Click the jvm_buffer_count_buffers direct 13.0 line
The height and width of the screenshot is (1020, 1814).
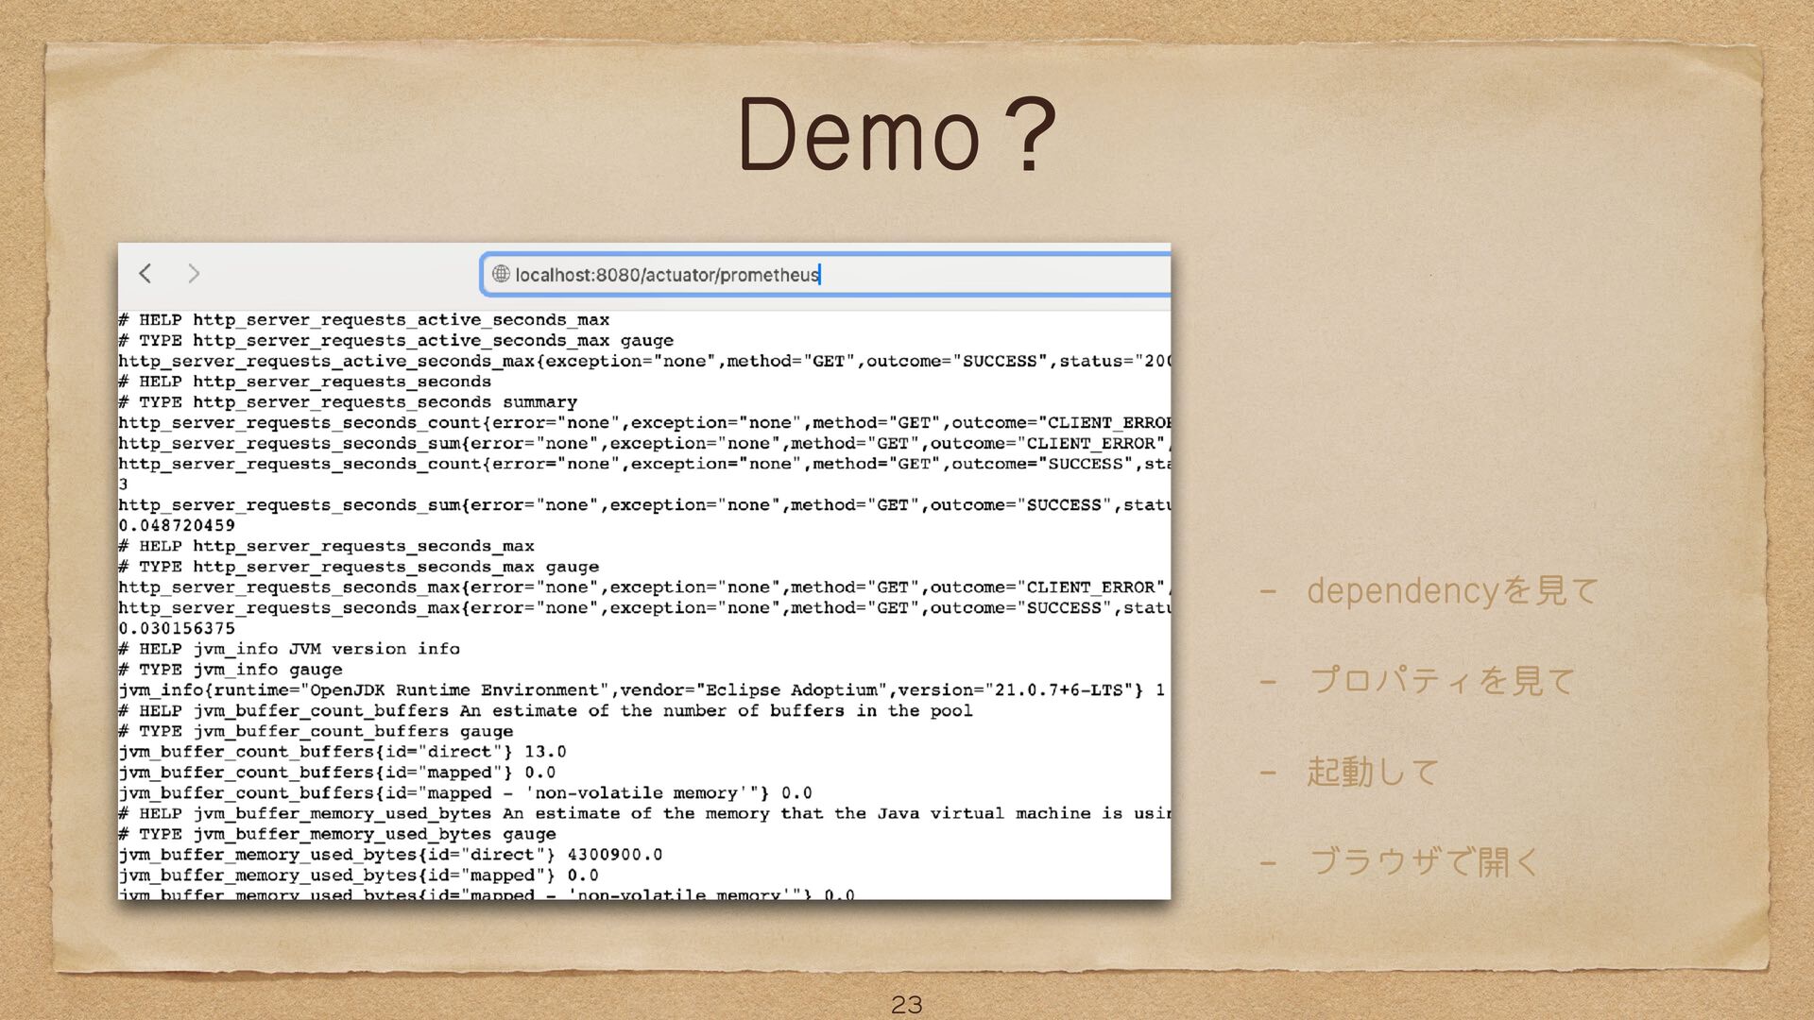click(x=342, y=752)
